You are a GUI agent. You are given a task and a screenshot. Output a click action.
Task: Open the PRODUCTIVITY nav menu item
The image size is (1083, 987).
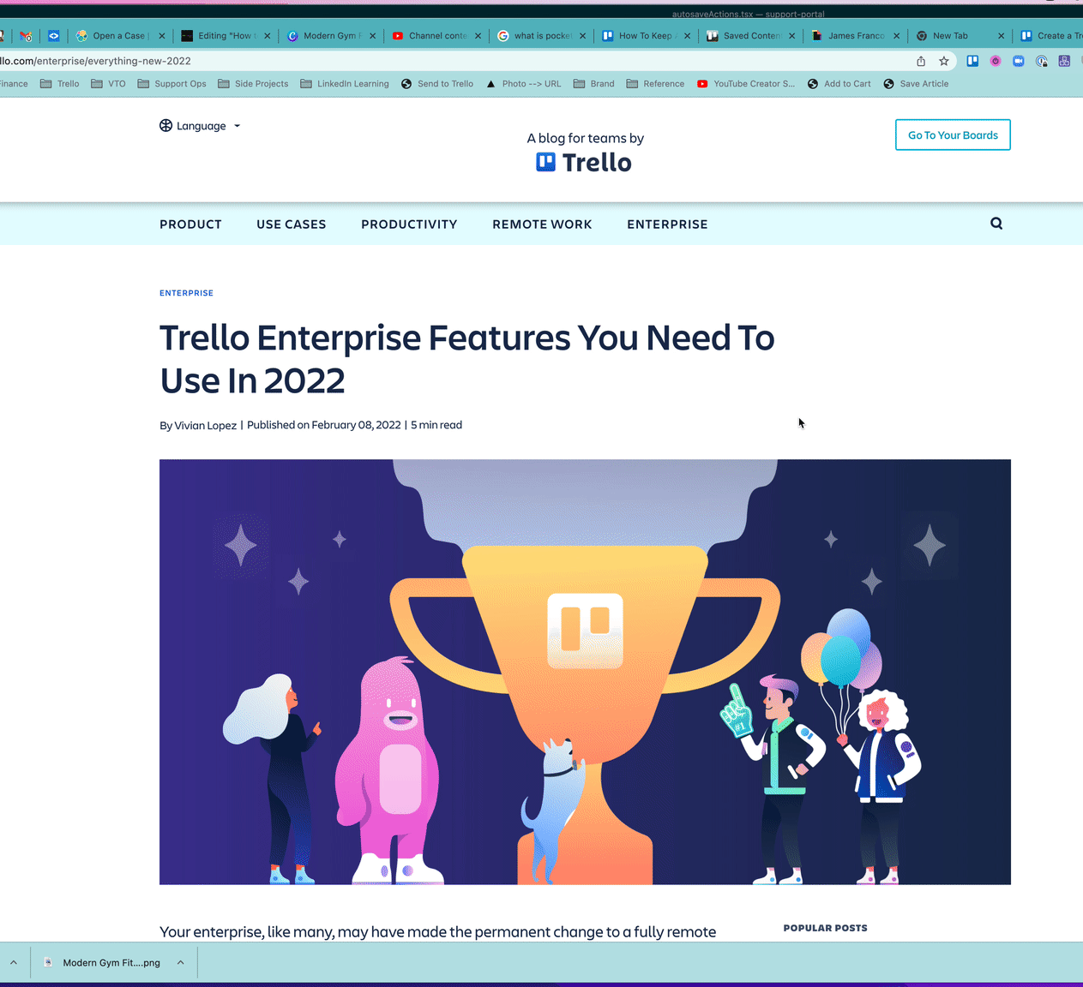[x=409, y=224]
